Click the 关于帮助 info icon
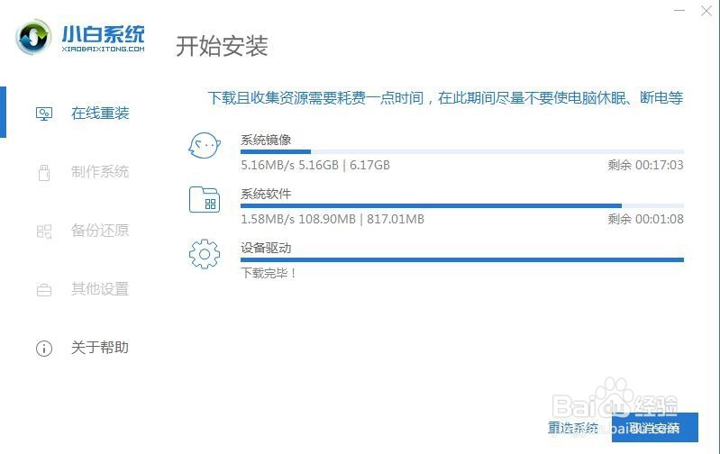The image size is (720, 454). click(x=43, y=348)
